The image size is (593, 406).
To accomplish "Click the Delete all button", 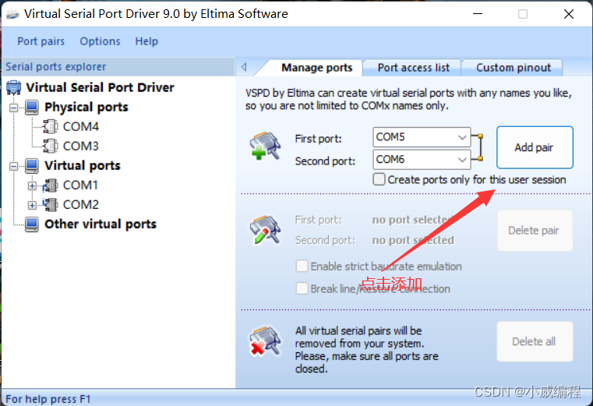I will 535,341.
